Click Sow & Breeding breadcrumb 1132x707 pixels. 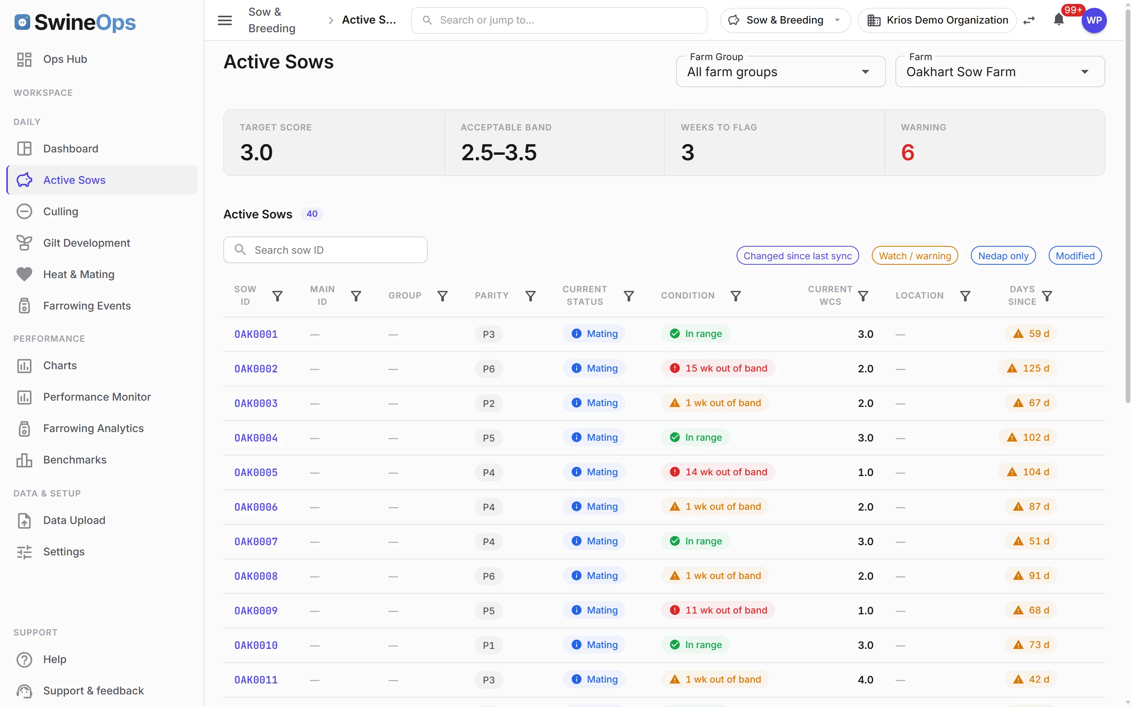pyautogui.click(x=272, y=20)
